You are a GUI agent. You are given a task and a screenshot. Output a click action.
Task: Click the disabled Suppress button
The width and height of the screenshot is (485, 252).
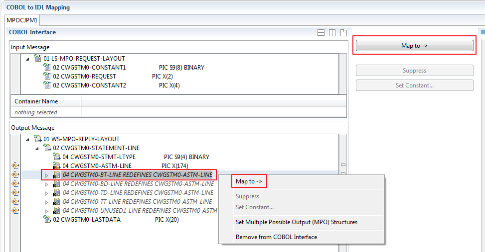(415, 70)
